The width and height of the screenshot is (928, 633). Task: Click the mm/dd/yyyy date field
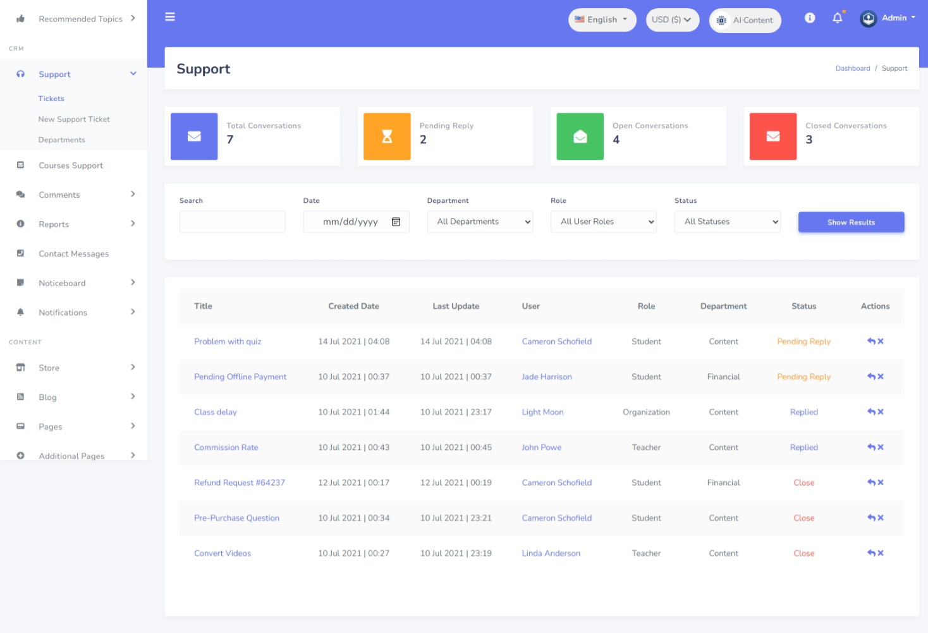[356, 222]
